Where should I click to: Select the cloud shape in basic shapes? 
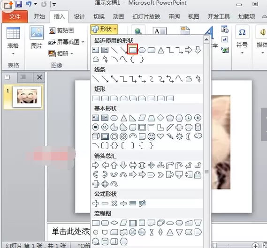click(198, 136)
